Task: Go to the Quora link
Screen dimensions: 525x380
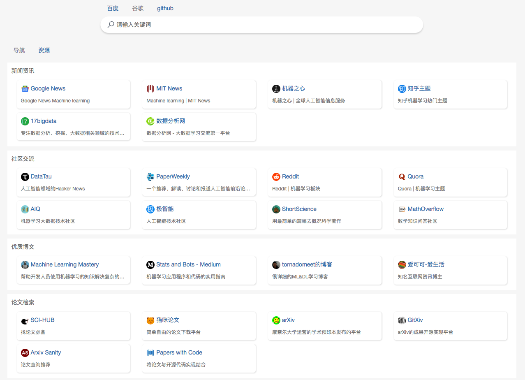Action: [x=416, y=176]
